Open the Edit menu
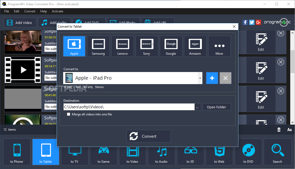 pos(17,11)
